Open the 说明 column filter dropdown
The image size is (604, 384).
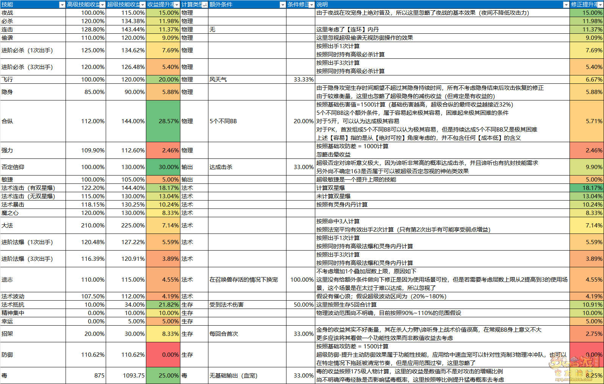click(x=566, y=5)
